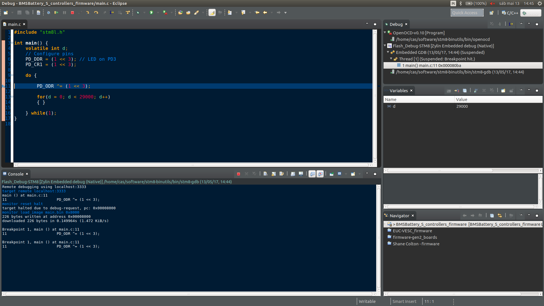Click the green Run launch icon

151,12
